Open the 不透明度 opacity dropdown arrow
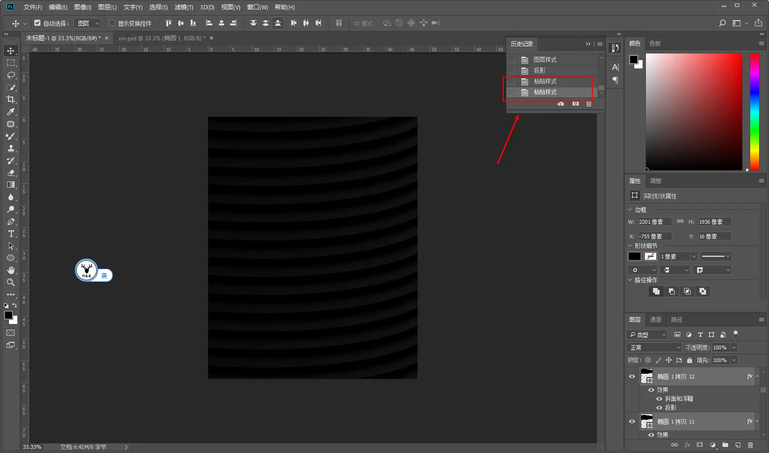Image resolution: width=769 pixels, height=453 pixels. pos(734,347)
